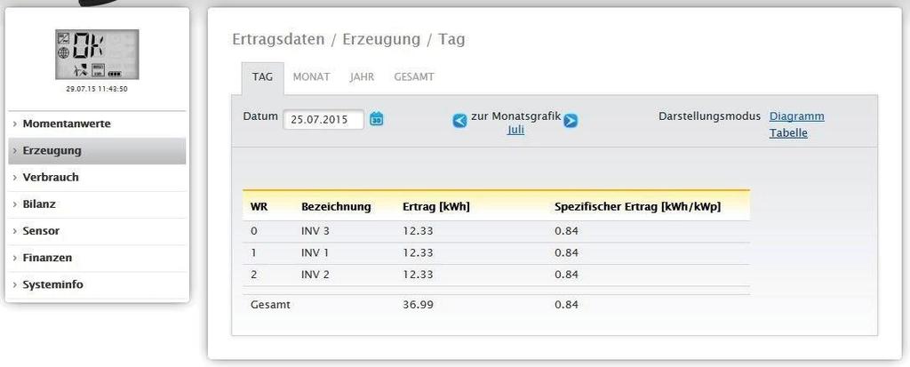The width and height of the screenshot is (910, 367).
Task: Expand Momentanwerte in sidebar
Action: (67, 124)
